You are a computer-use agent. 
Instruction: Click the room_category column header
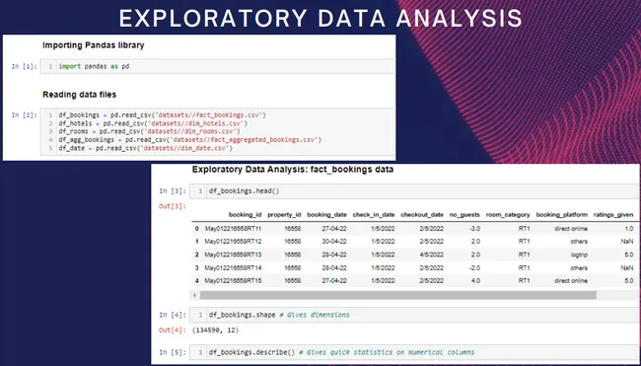click(508, 215)
